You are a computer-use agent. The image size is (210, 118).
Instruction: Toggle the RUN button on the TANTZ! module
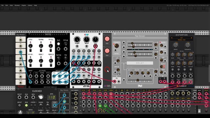click(x=58, y=44)
